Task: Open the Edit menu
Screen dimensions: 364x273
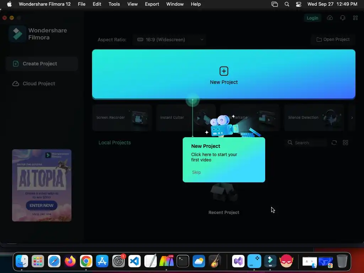Action: click(x=97, y=4)
